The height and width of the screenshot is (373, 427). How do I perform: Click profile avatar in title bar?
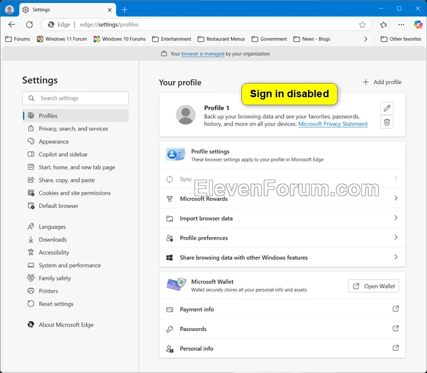coord(10,10)
